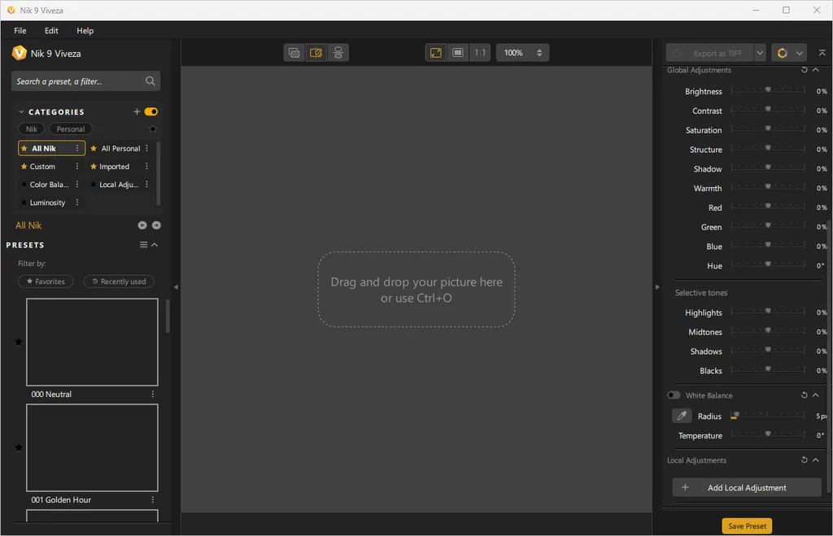Collapse Global Adjustments section
Viewport: 833px width, 536px height.
tap(815, 70)
